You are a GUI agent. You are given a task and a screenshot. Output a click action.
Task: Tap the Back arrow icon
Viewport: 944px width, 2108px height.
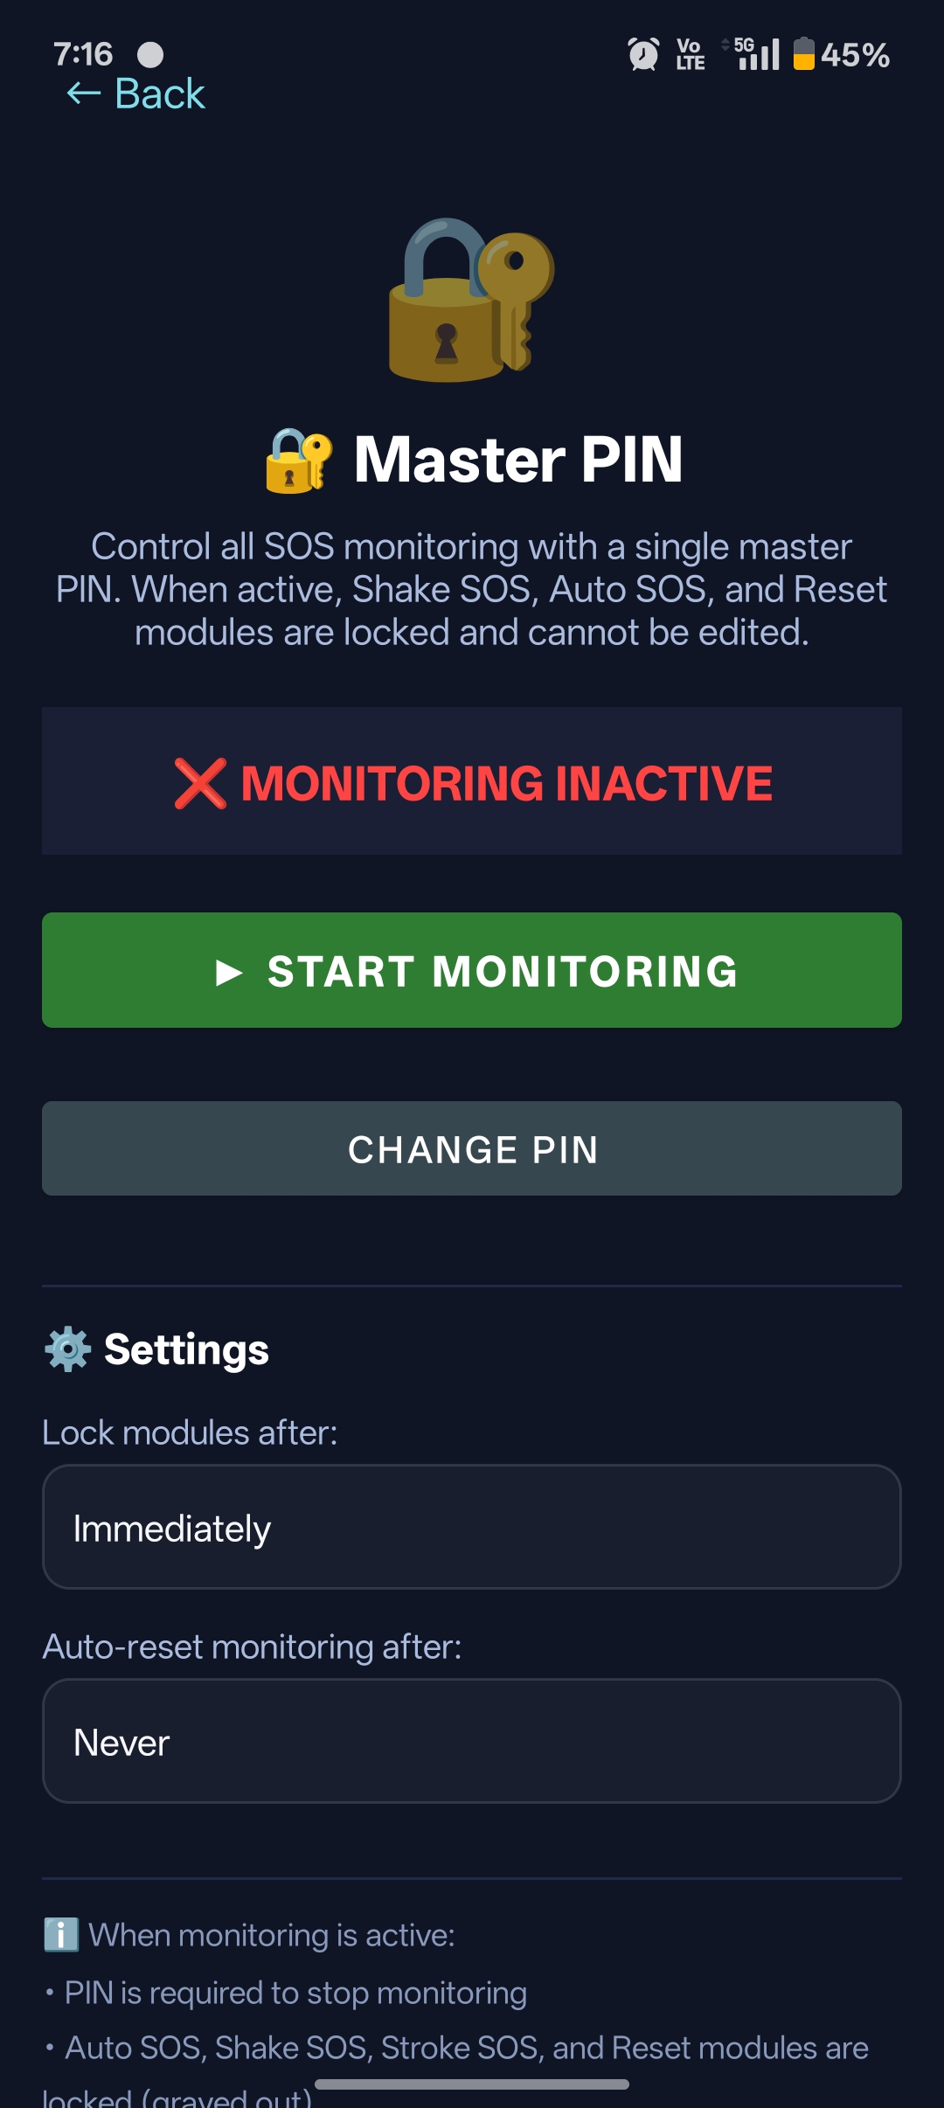click(x=84, y=94)
